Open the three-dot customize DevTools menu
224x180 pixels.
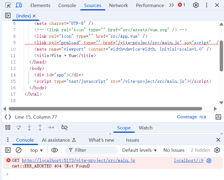[x=206, y=5]
